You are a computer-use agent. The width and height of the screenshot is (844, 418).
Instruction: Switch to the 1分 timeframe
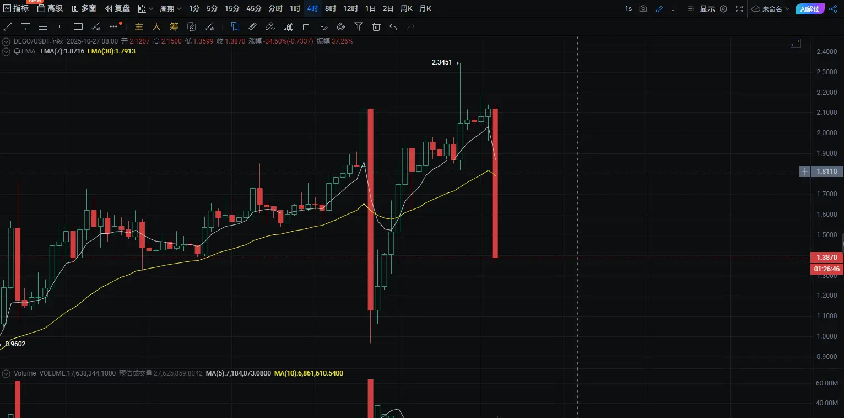coord(194,8)
